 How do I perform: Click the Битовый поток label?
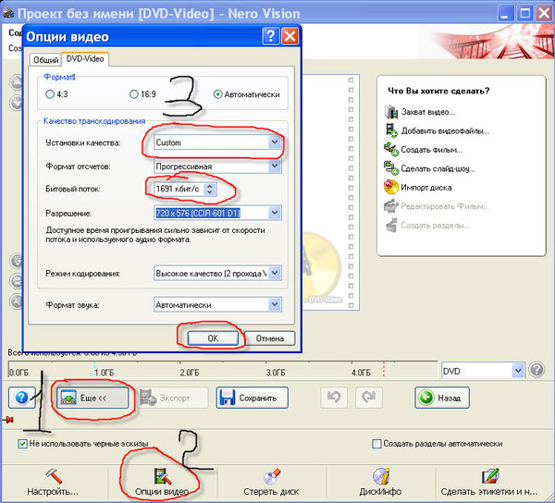[x=73, y=189]
